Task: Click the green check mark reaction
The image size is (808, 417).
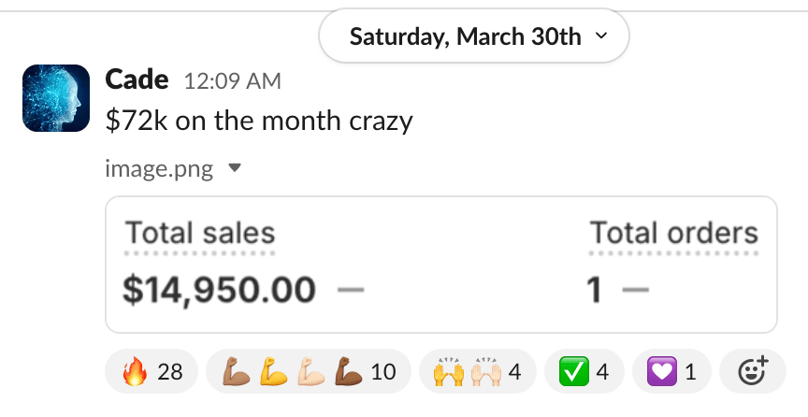Action: click(584, 372)
